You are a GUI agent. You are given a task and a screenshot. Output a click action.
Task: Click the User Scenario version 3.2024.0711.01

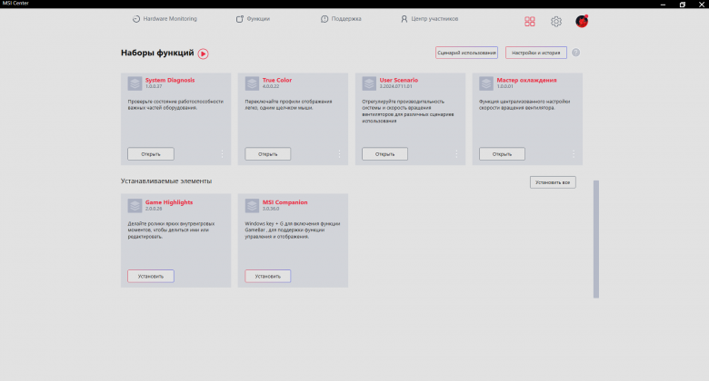click(395, 86)
